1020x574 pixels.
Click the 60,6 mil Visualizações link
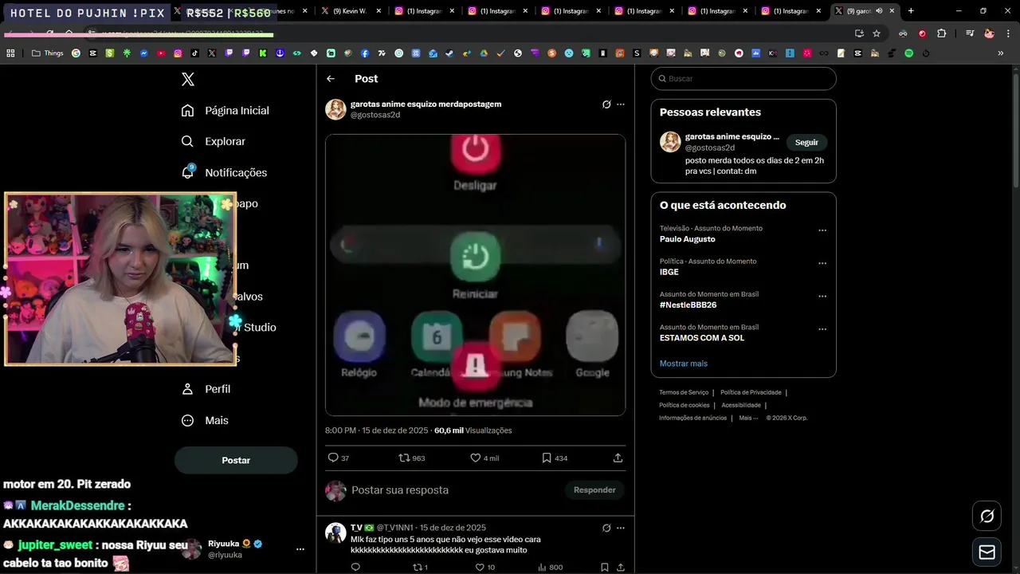[473, 431]
